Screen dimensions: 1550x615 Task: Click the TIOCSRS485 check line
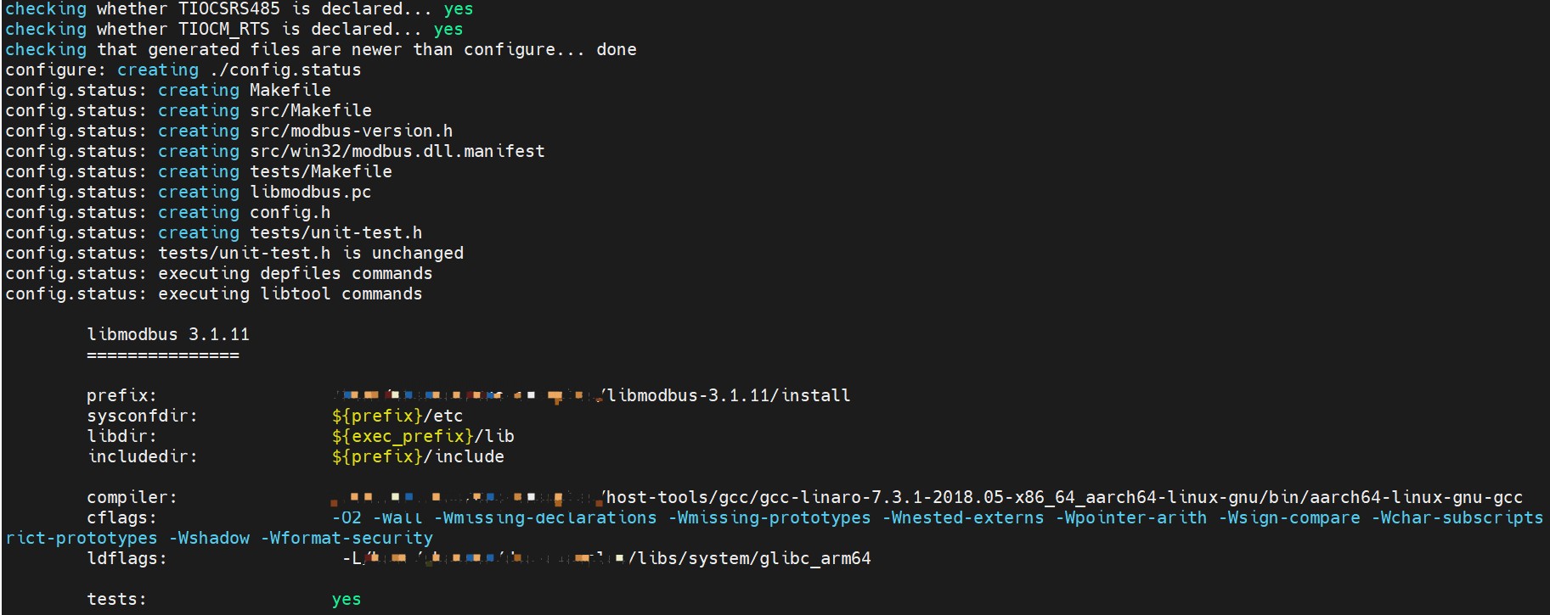(239, 8)
